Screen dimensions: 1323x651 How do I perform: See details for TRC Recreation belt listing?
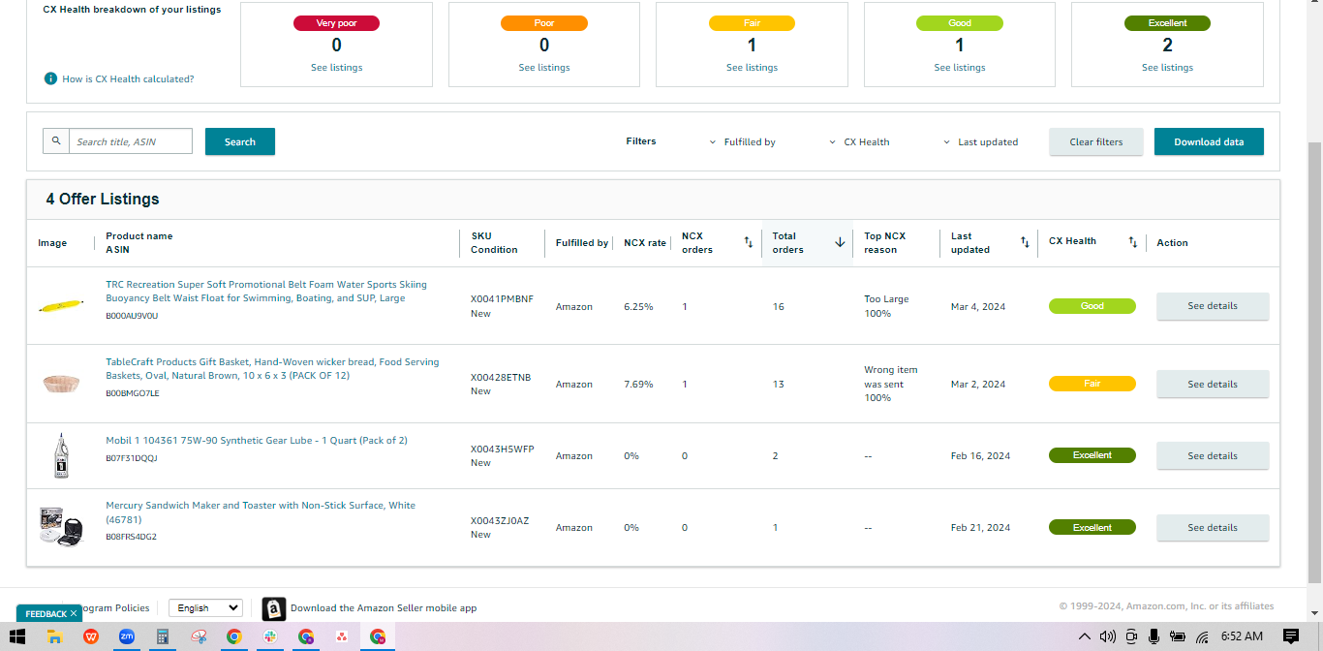pyautogui.click(x=1213, y=306)
